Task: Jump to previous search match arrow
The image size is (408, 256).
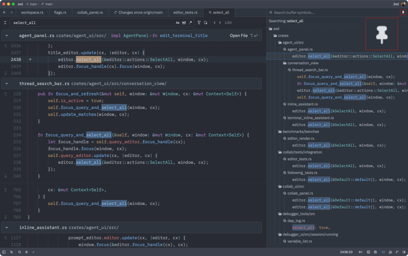Action: [215, 23]
